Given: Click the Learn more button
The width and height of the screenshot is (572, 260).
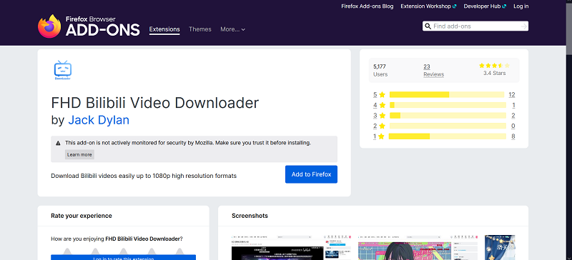Looking at the screenshot, I should click(x=79, y=154).
